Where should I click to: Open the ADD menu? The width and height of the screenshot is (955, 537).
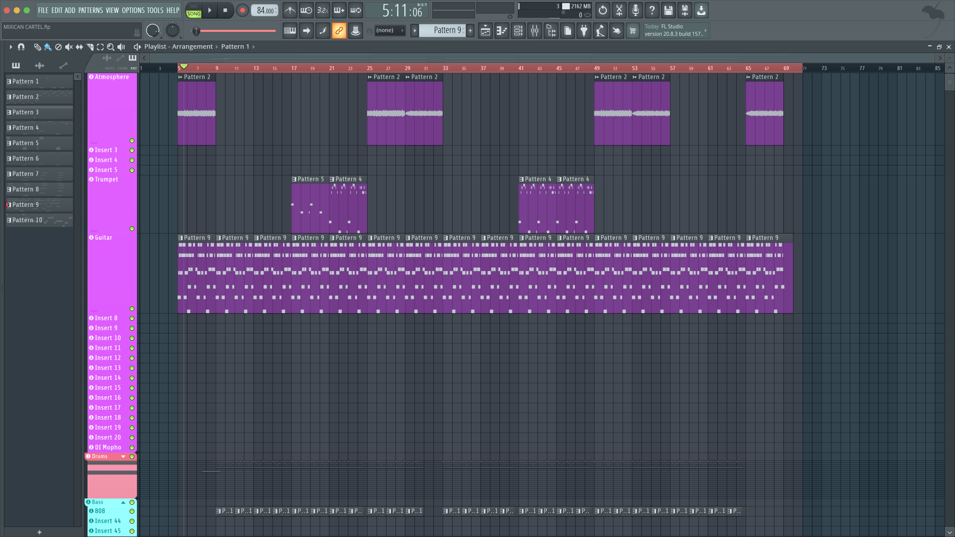point(70,10)
